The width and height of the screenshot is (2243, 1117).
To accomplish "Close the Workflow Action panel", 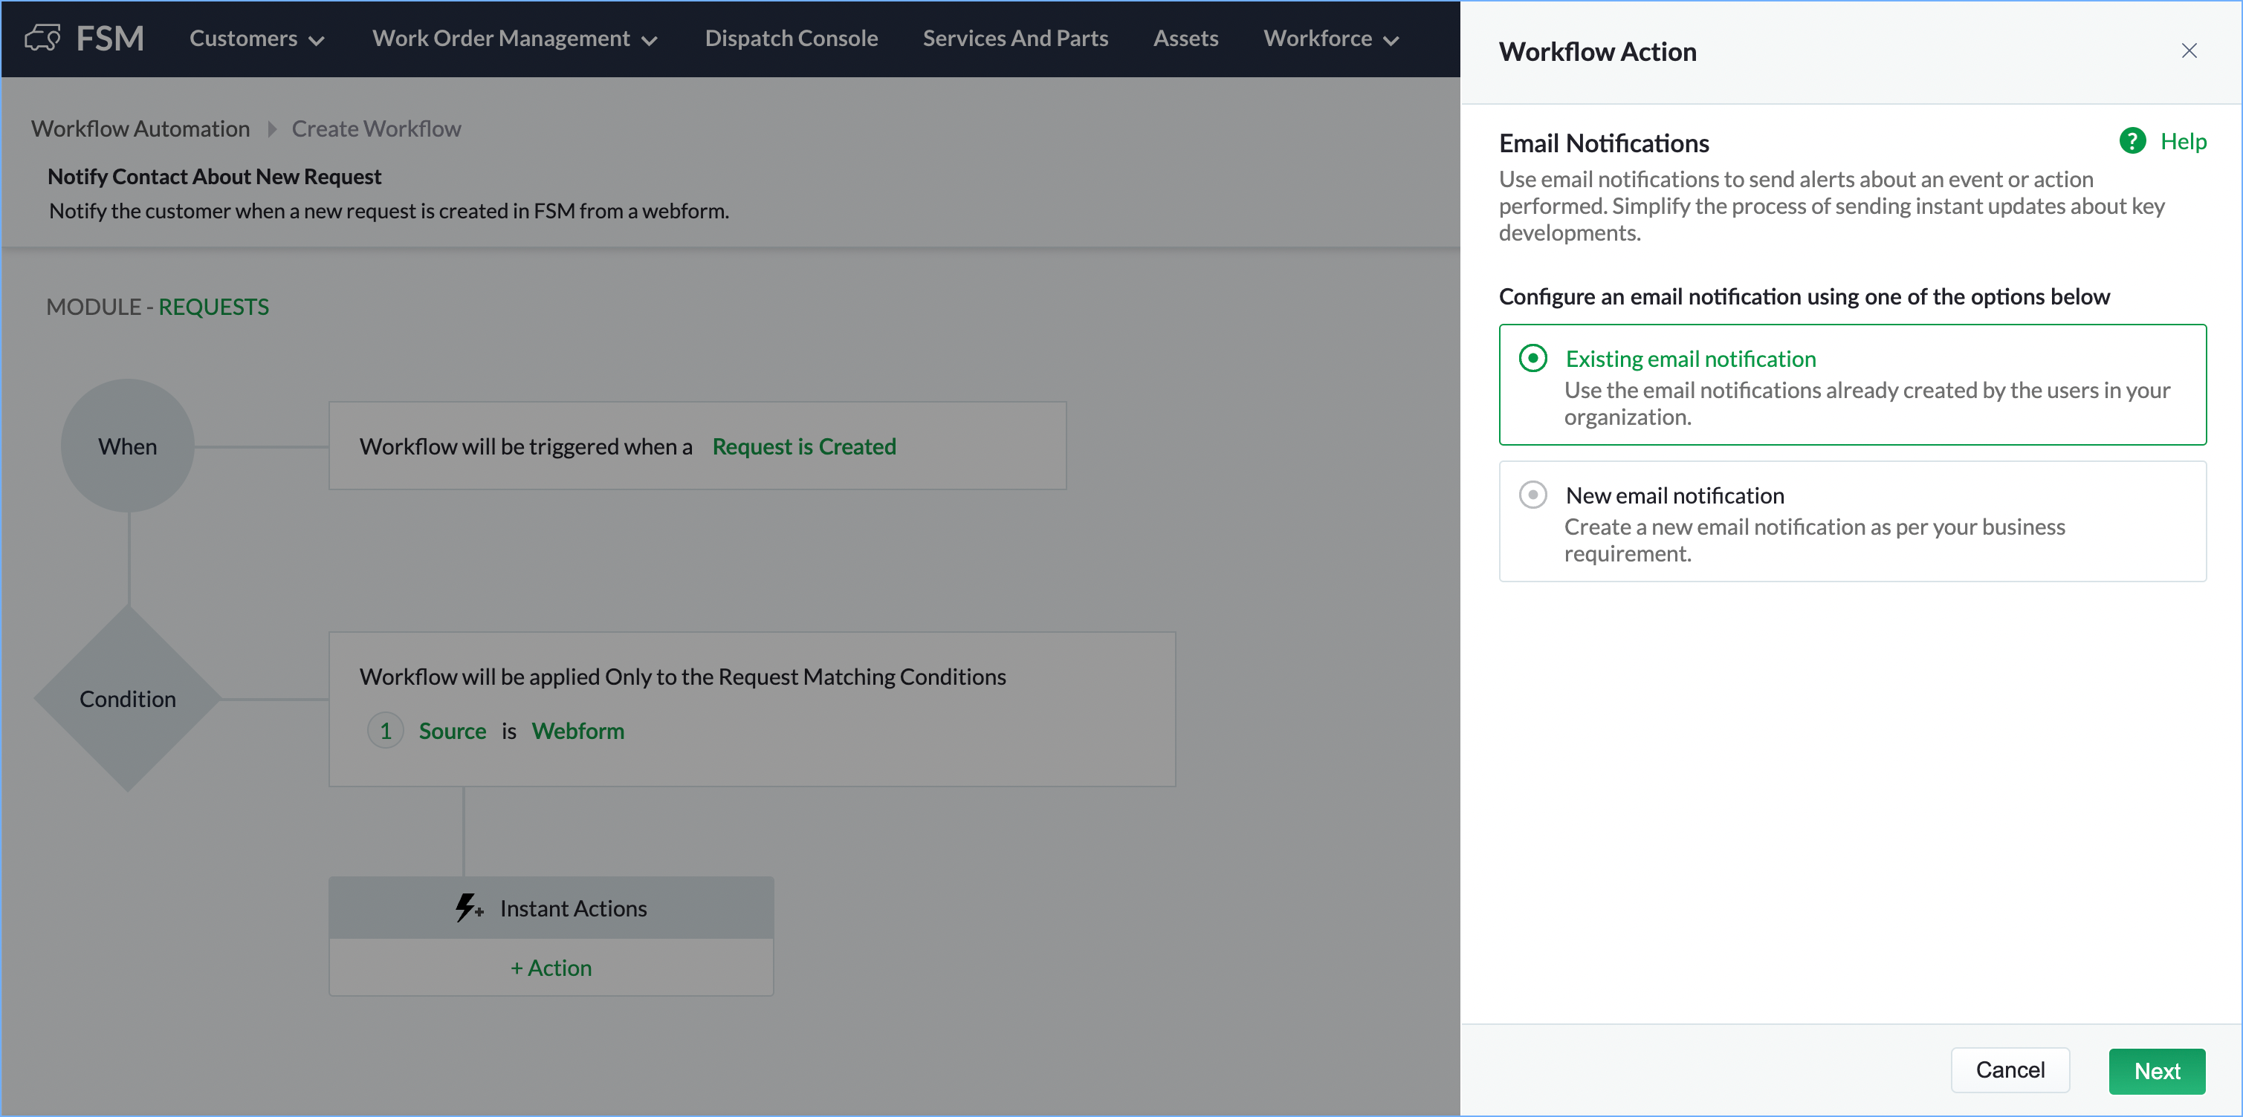I will (x=2188, y=51).
